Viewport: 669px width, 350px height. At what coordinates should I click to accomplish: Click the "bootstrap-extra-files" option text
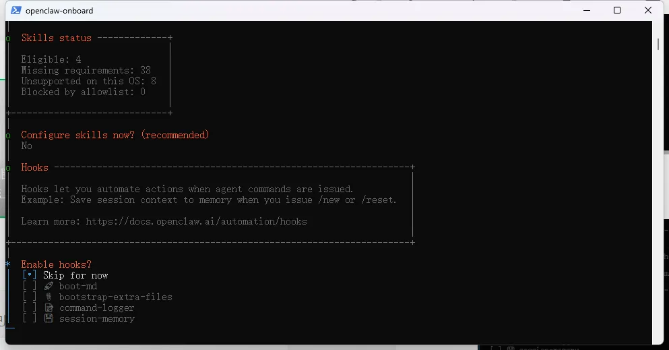point(116,297)
